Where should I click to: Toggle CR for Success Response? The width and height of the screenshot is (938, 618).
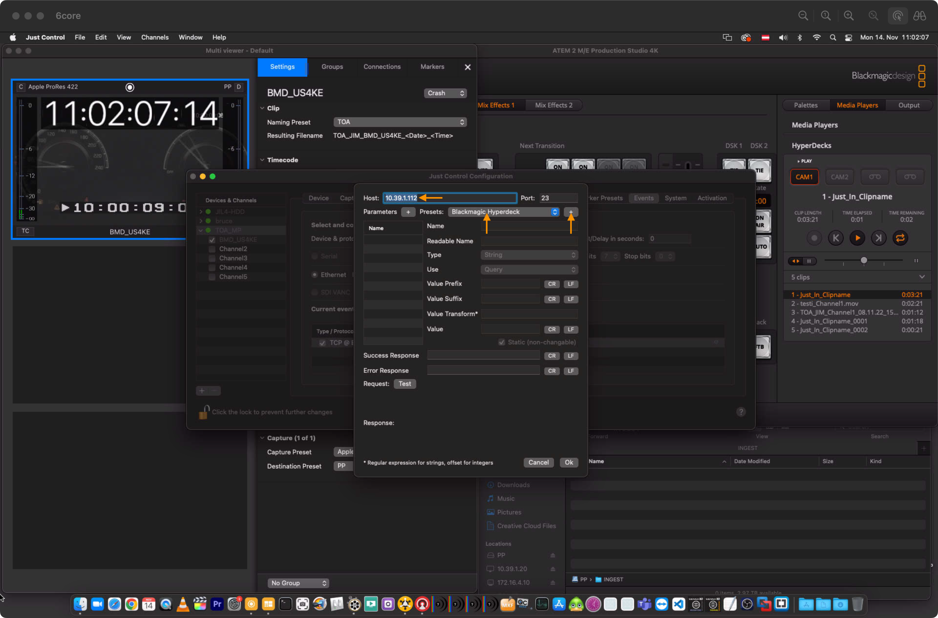(x=552, y=356)
